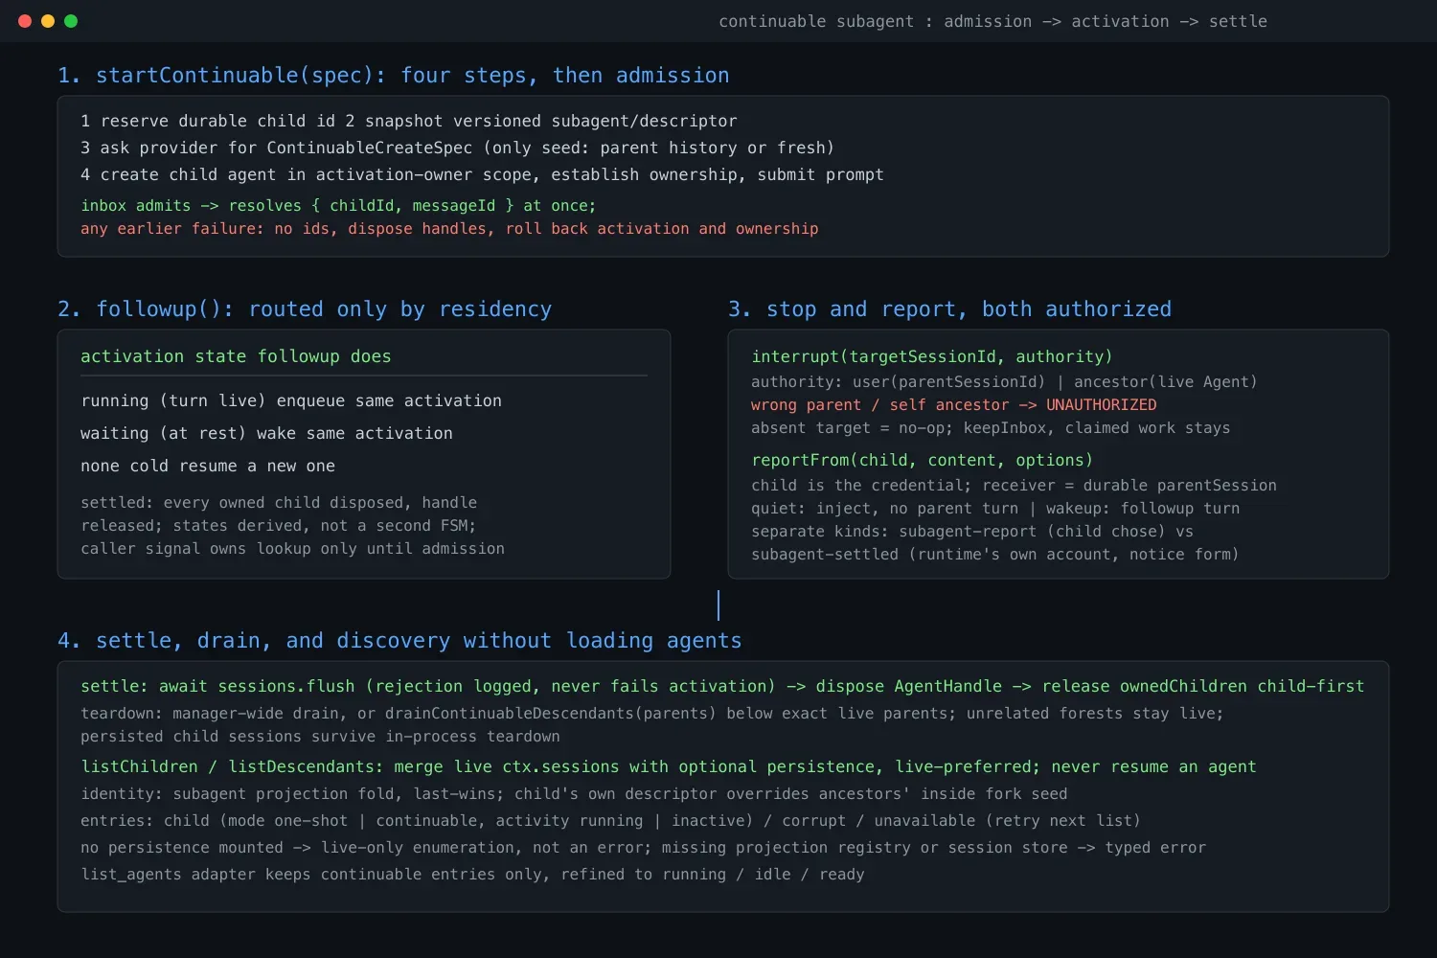Click 'persisted child sessions survive in-process teardown'

tap(320, 736)
